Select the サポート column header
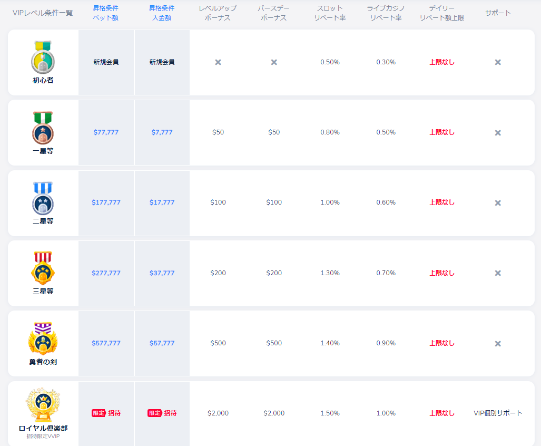Viewport: 541px width, 446px height. coord(498,13)
